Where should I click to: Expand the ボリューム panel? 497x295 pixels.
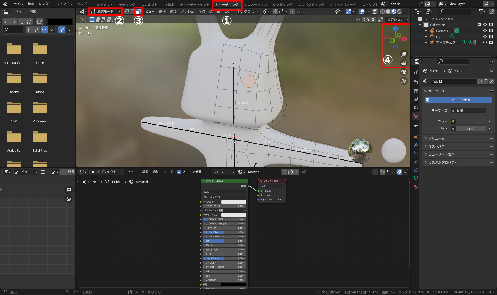click(x=458, y=138)
